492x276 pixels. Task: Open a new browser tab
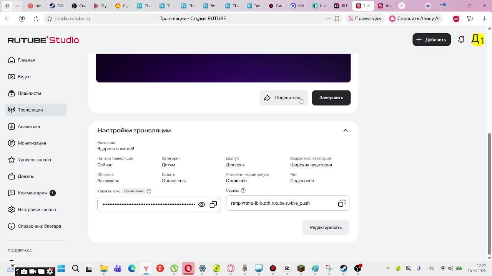click(402, 6)
